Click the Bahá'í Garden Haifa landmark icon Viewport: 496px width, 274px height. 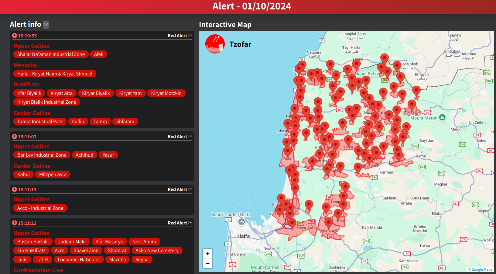coord(241,222)
